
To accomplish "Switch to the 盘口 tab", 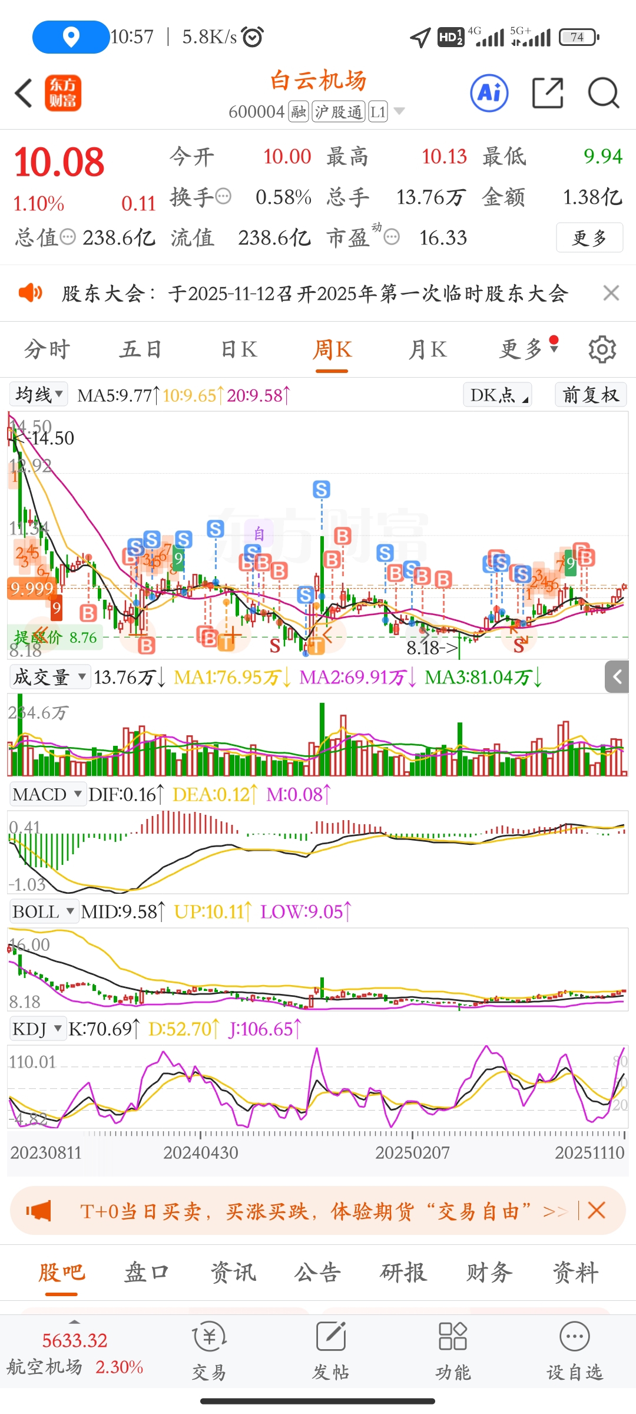I will tap(147, 1273).
